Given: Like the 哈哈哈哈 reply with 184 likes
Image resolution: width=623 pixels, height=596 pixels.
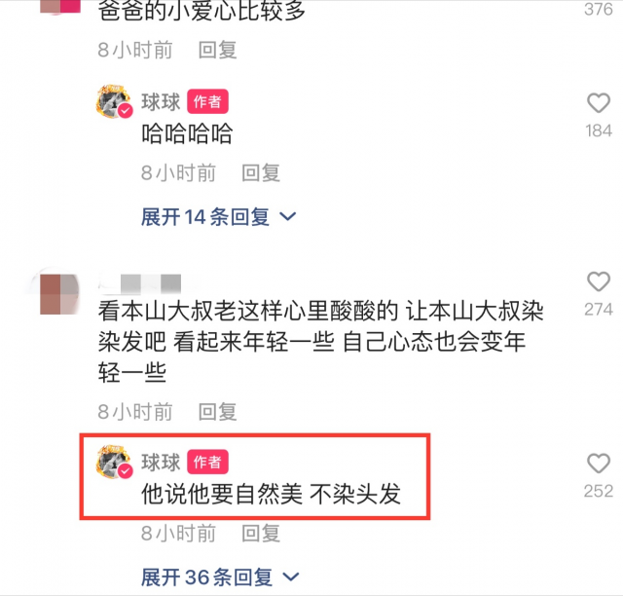Looking at the screenshot, I should (599, 103).
